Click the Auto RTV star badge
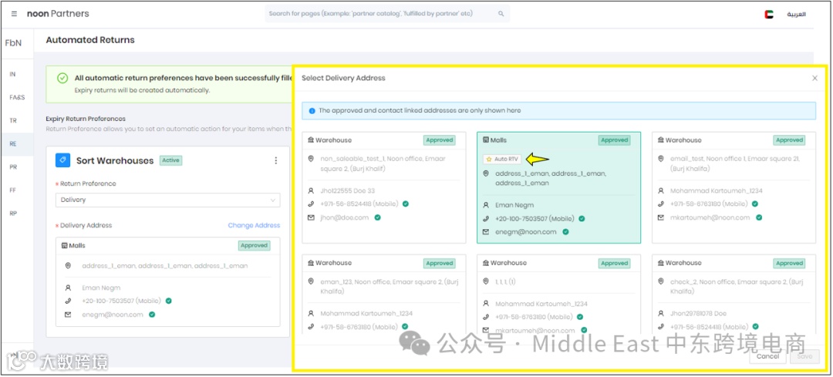 tap(502, 159)
